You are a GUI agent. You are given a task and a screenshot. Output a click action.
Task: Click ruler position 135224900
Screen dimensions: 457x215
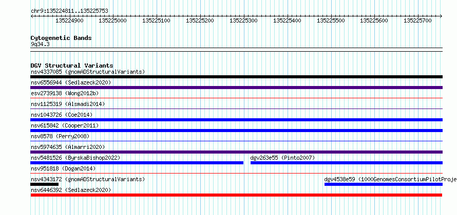click(x=69, y=20)
